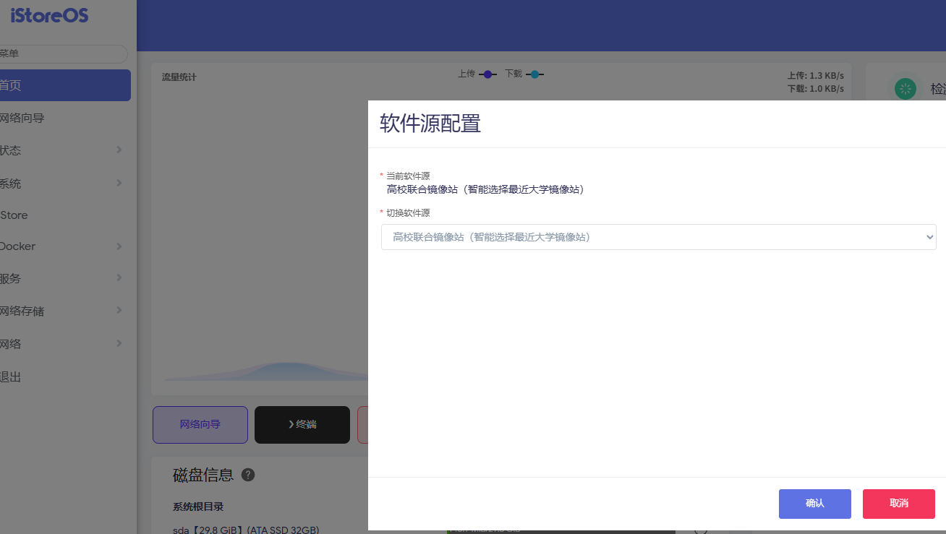The height and width of the screenshot is (534, 946).
Task: Open the 切换软件源 dropdown
Action: (658, 237)
